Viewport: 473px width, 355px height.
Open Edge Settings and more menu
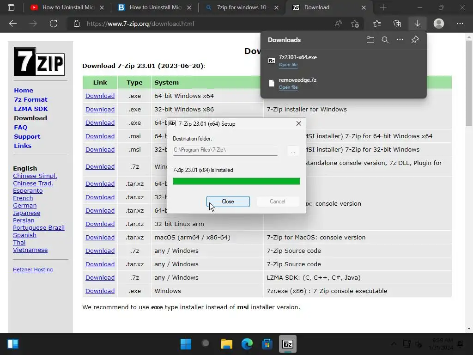pos(460,24)
